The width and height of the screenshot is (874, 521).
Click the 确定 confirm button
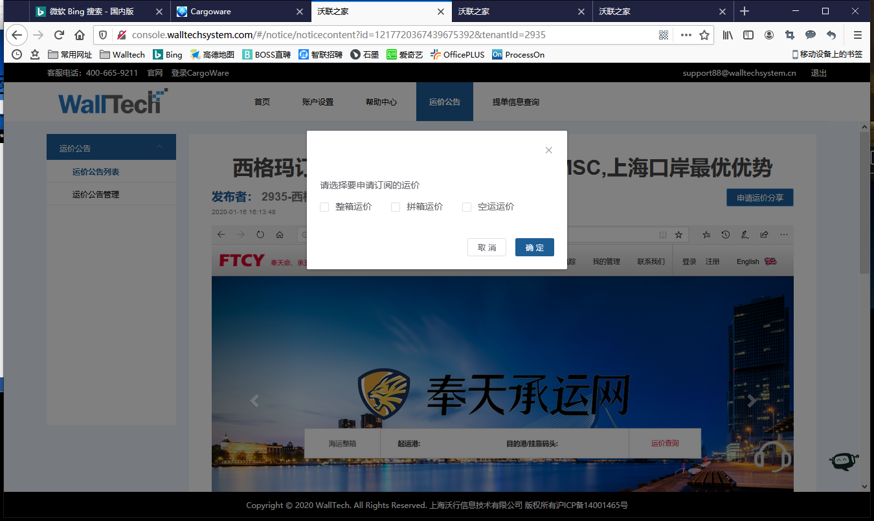pos(534,247)
